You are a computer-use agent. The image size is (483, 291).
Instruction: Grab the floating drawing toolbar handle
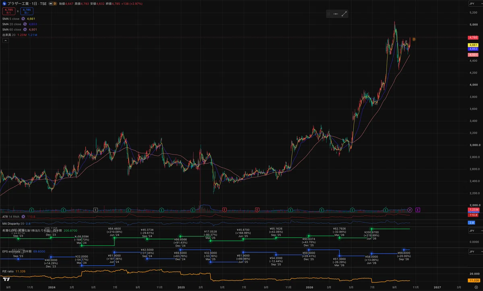328,14
